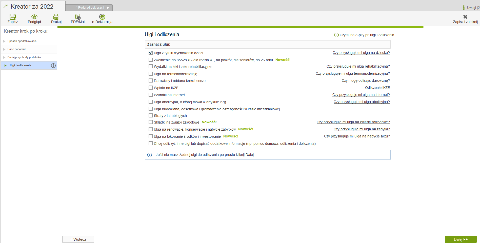The image size is (480, 243).
Task: Click question icon next to Czytaj na e-pity.pl
Action: tap(336, 35)
